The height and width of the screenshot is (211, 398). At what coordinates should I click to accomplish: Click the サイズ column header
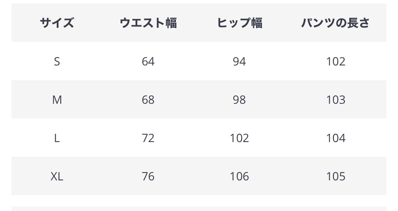[x=57, y=23]
